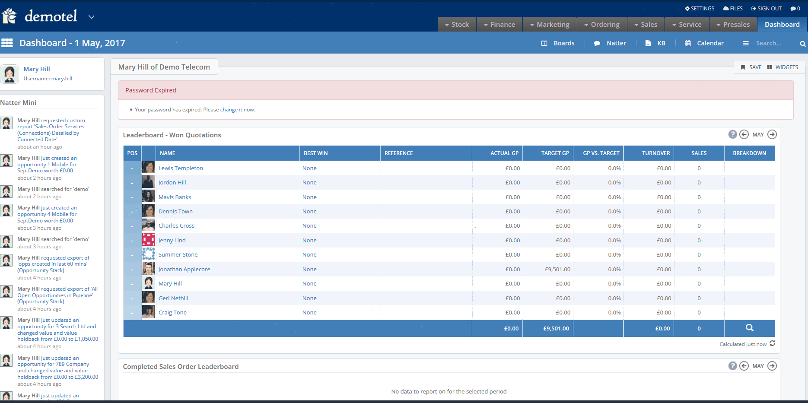The width and height of the screenshot is (808, 403).
Task: Open notifications speech bubble counter
Action: pyautogui.click(x=795, y=8)
